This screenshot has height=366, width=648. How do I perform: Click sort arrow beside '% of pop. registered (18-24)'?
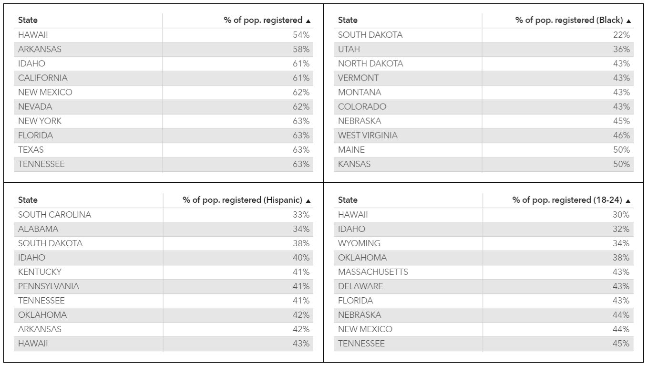pos(628,201)
